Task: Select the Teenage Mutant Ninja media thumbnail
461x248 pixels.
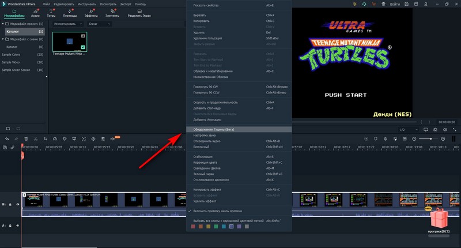Action: pyautogui.click(x=70, y=42)
